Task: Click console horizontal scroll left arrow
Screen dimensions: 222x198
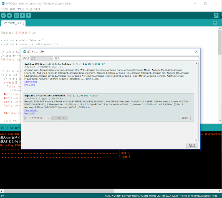Action: tap(2, 191)
